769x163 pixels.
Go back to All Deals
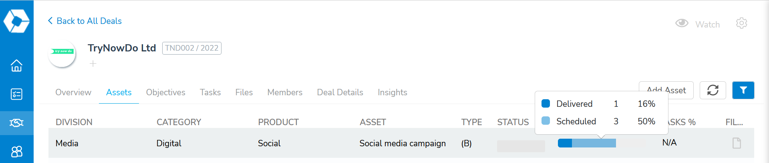click(85, 21)
